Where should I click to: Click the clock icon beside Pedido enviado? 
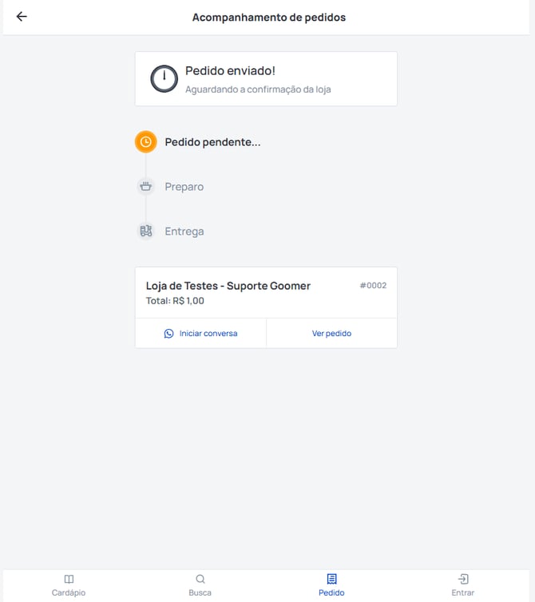tap(164, 79)
